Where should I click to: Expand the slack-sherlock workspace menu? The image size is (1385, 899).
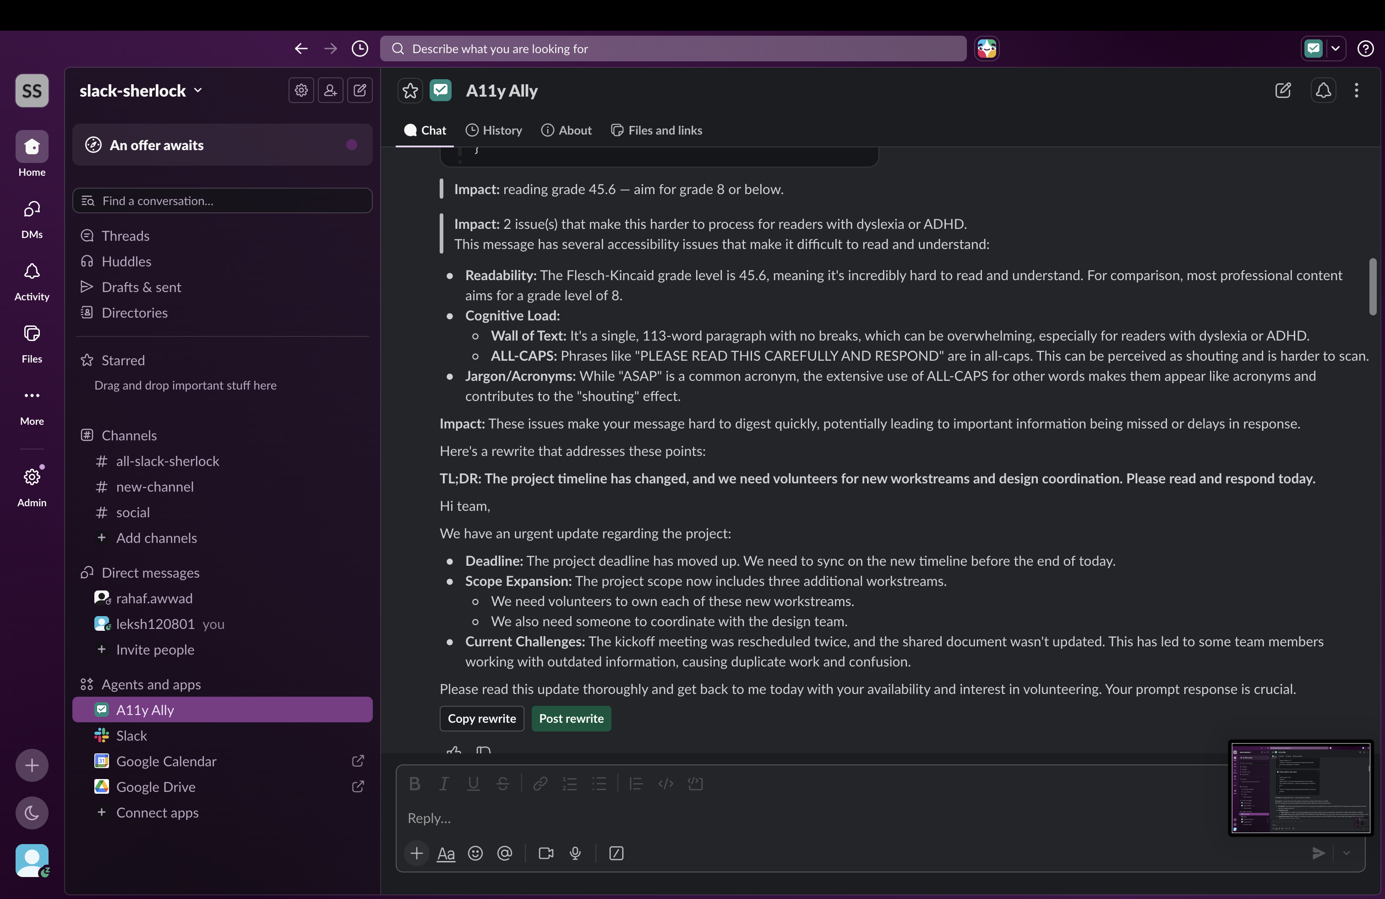point(142,91)
